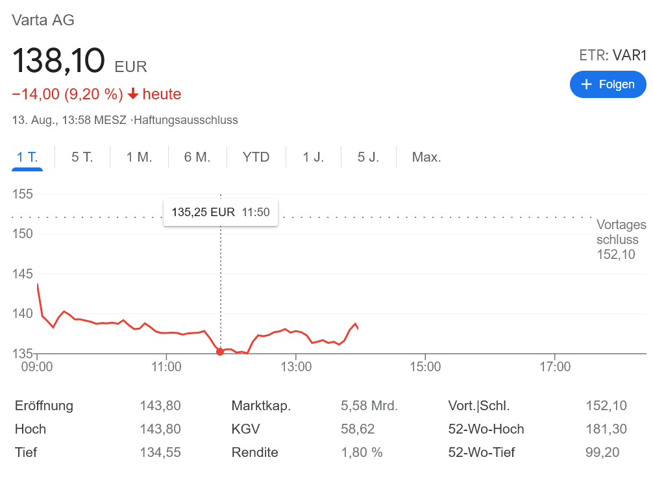Open the Haftungsausschluss disclaimer link

[x=186, y=120]
